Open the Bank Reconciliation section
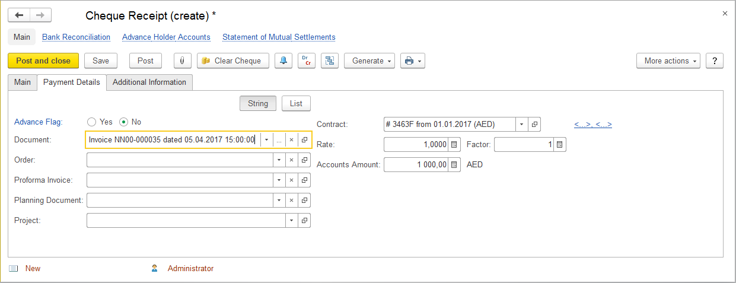 pyautogui.click(x=76, y=37)
